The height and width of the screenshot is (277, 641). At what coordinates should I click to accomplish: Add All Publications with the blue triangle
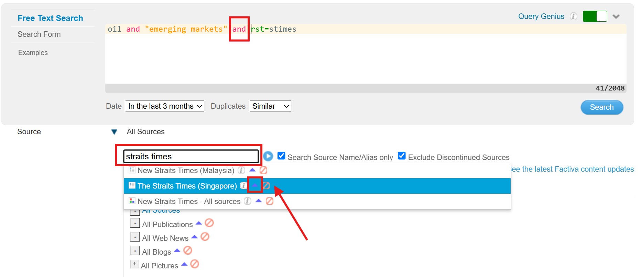click(x=199, y=223)
